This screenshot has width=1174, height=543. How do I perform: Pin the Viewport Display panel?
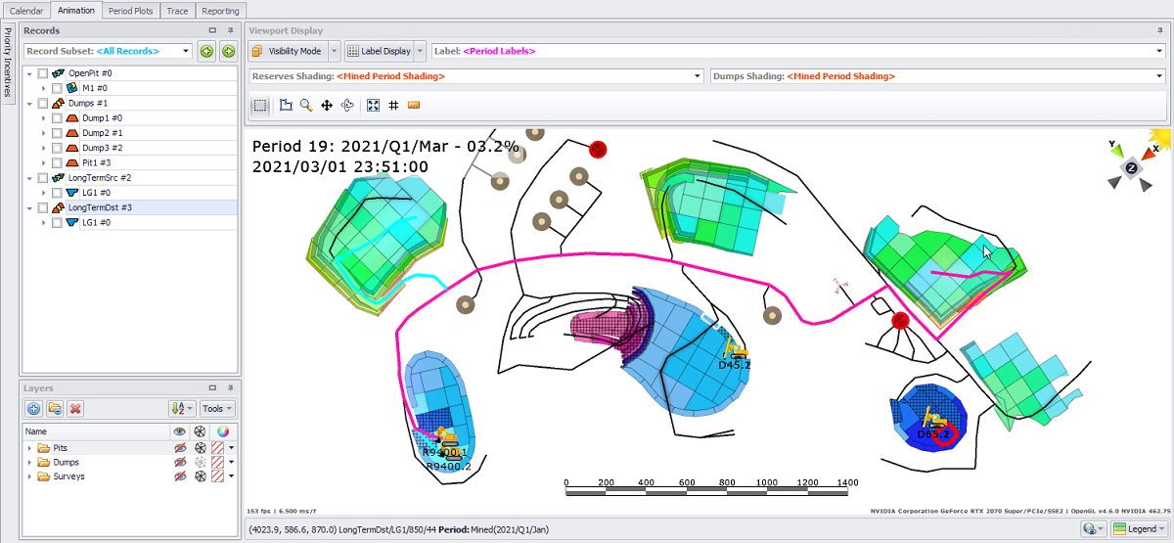(1160, 30)
